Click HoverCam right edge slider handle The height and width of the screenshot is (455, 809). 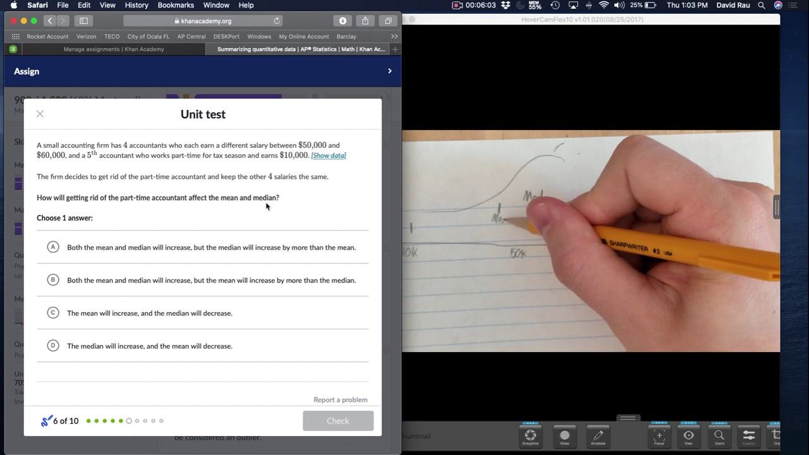coord(777,207)
